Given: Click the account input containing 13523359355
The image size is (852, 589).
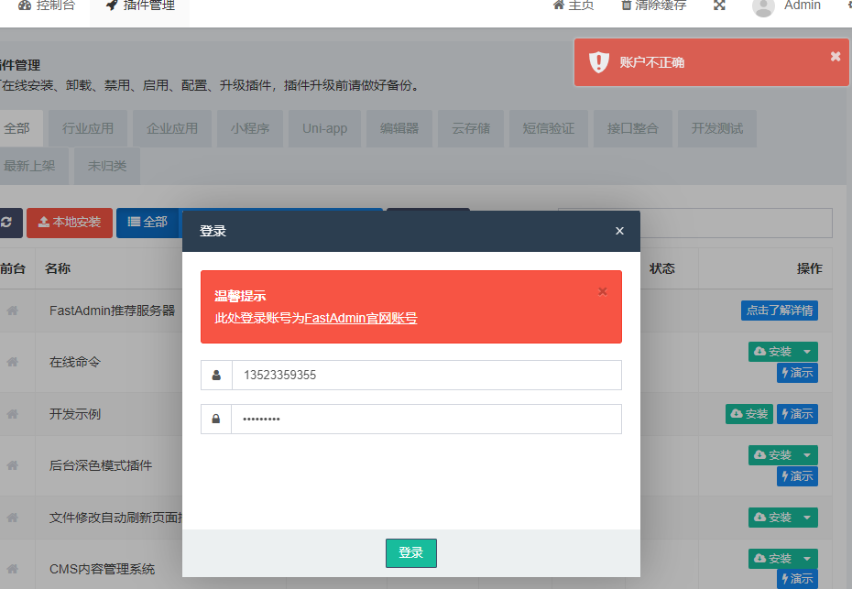Looking at the screenshot, I should (427, 375).
